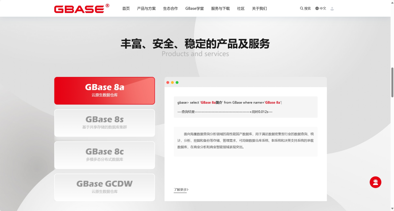
Task: Open 产品与方案 menu
Action: tap(146, 8)
